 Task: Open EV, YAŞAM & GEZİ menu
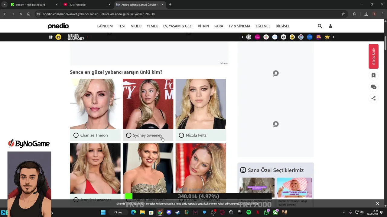tap(178, 26)
